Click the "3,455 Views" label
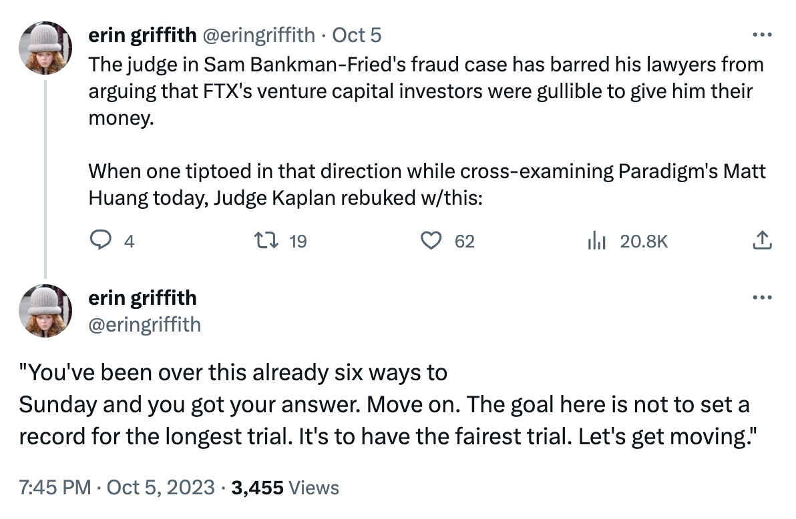Image resolution: width=796 pixels, height=519 pixels. click(285, 488)
